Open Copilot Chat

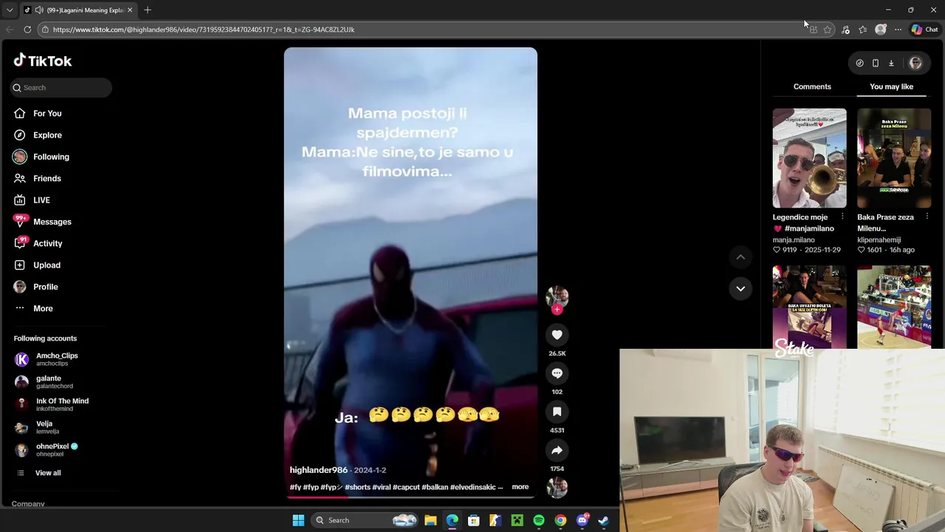tap(924, 30)
